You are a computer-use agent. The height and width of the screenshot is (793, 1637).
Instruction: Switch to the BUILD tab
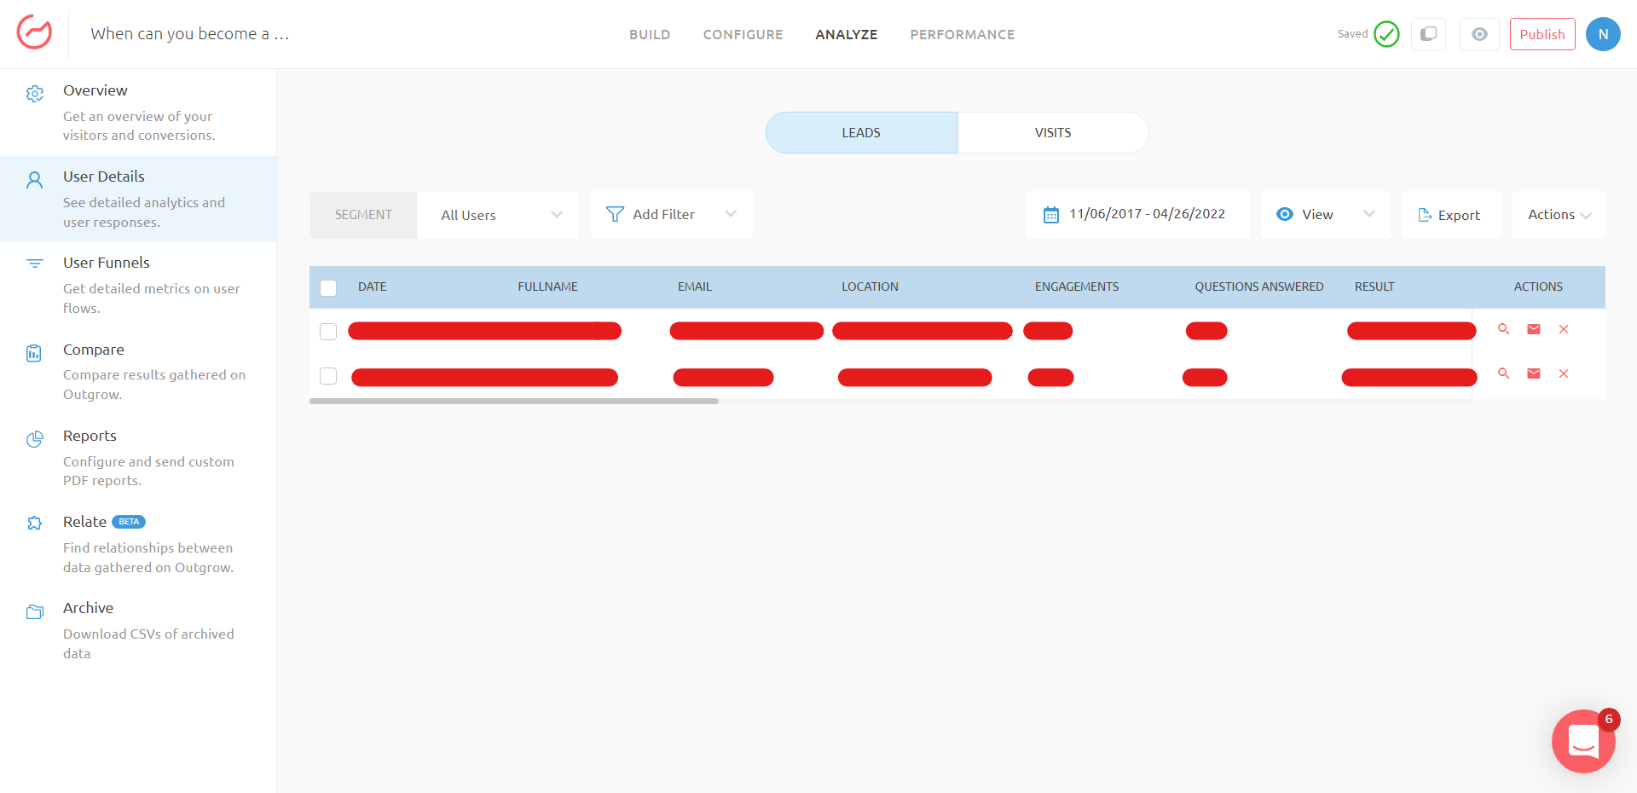650,35
